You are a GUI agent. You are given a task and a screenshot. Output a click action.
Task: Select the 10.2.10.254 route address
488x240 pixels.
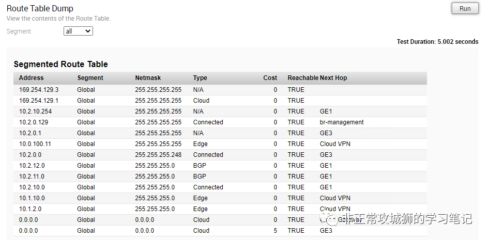[x=35, y=111]
